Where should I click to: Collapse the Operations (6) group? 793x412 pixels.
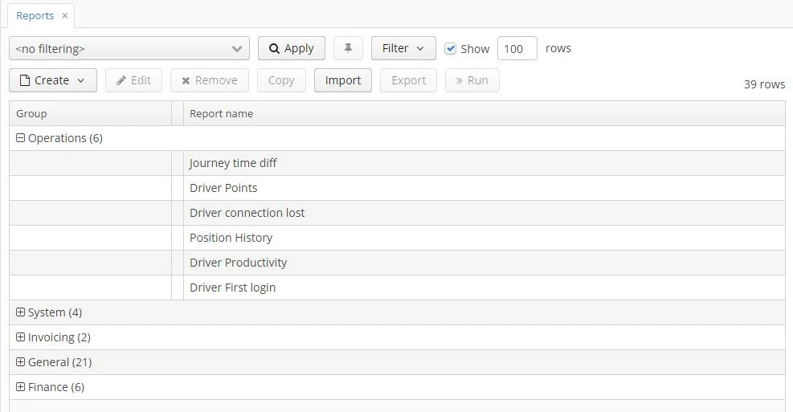tap(20, 138)
